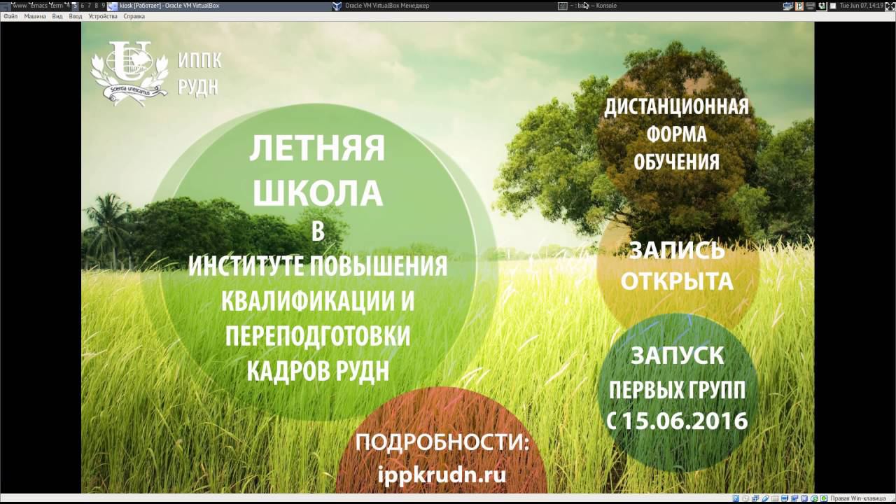Open the Справка menu
Image resolution: width=896 pixels, height=504 pixels.
coord(134,16)
